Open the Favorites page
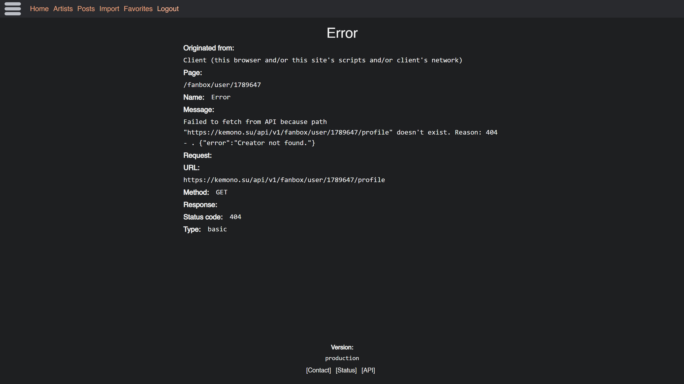Screen dimensions: 684x384 [x=138, y=9]
